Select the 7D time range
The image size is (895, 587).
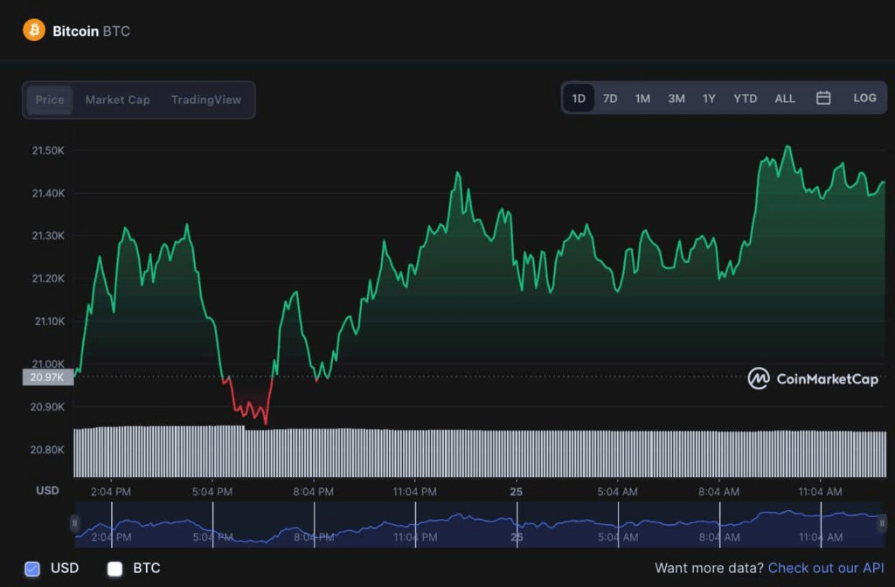click(609, 98)
